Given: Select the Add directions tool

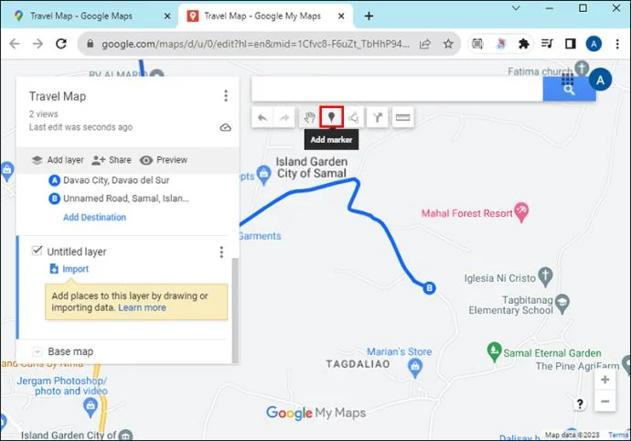Looking at the screenshot, I should pos(378,118).
